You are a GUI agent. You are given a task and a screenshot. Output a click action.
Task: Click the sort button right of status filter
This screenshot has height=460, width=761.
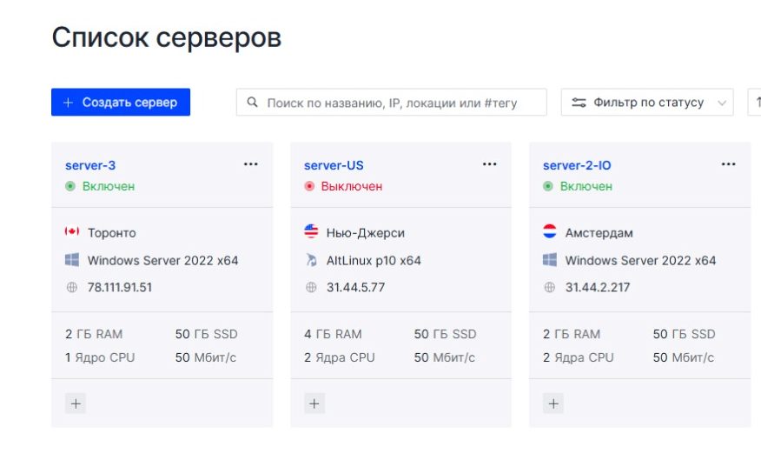point(753,103)
